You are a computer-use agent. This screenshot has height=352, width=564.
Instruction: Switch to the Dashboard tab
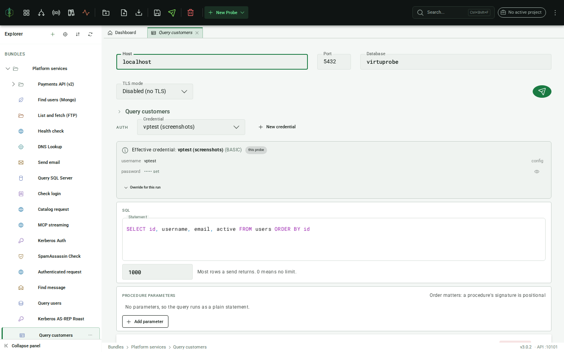[122, 33]
